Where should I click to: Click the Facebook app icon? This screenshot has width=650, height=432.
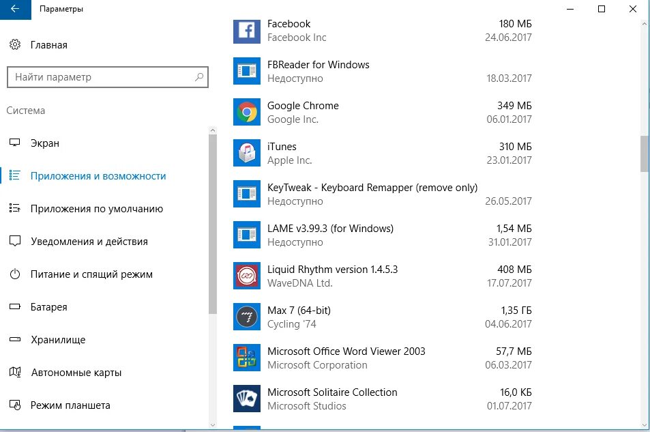(247, 30)
